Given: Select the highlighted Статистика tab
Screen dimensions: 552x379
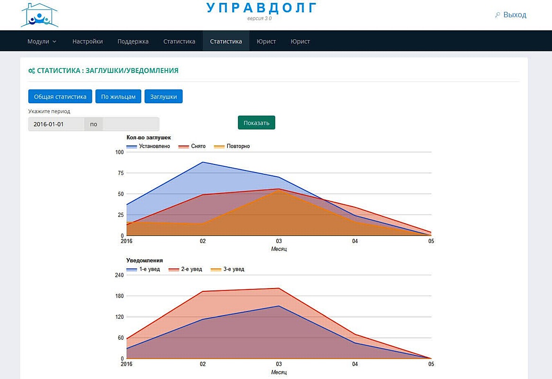Looking at the screenshot, I should click(x=226, y=41).
